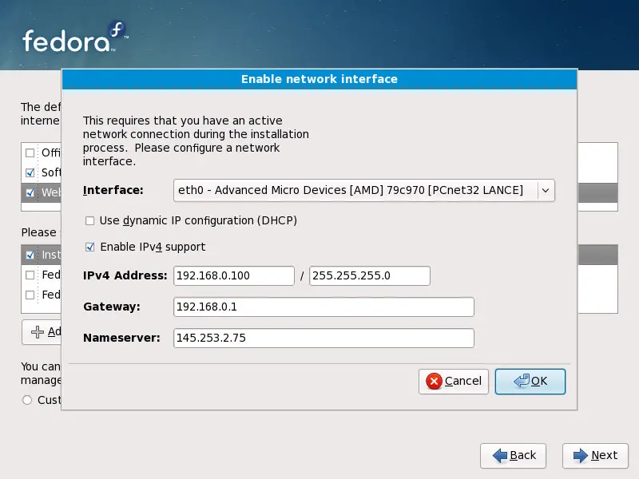Click the blue left arrow icon on Back
The width and height of the screenshot is (639, 479).
500,455
